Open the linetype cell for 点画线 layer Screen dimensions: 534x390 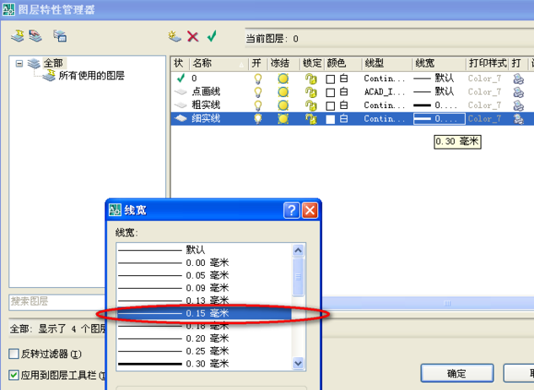386,92
